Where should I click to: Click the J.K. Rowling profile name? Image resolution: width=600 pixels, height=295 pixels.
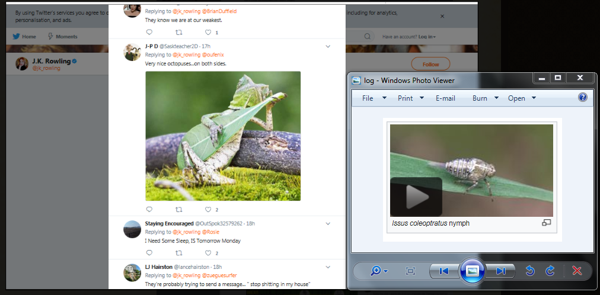[x=51, y=61]
